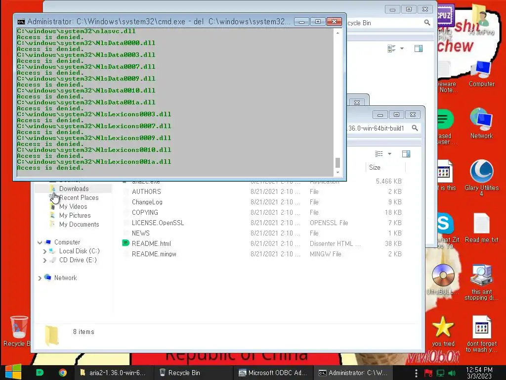
Task: Open 'dont forget to wash y...' desktop icon
Action: click(x=481, y=334)
